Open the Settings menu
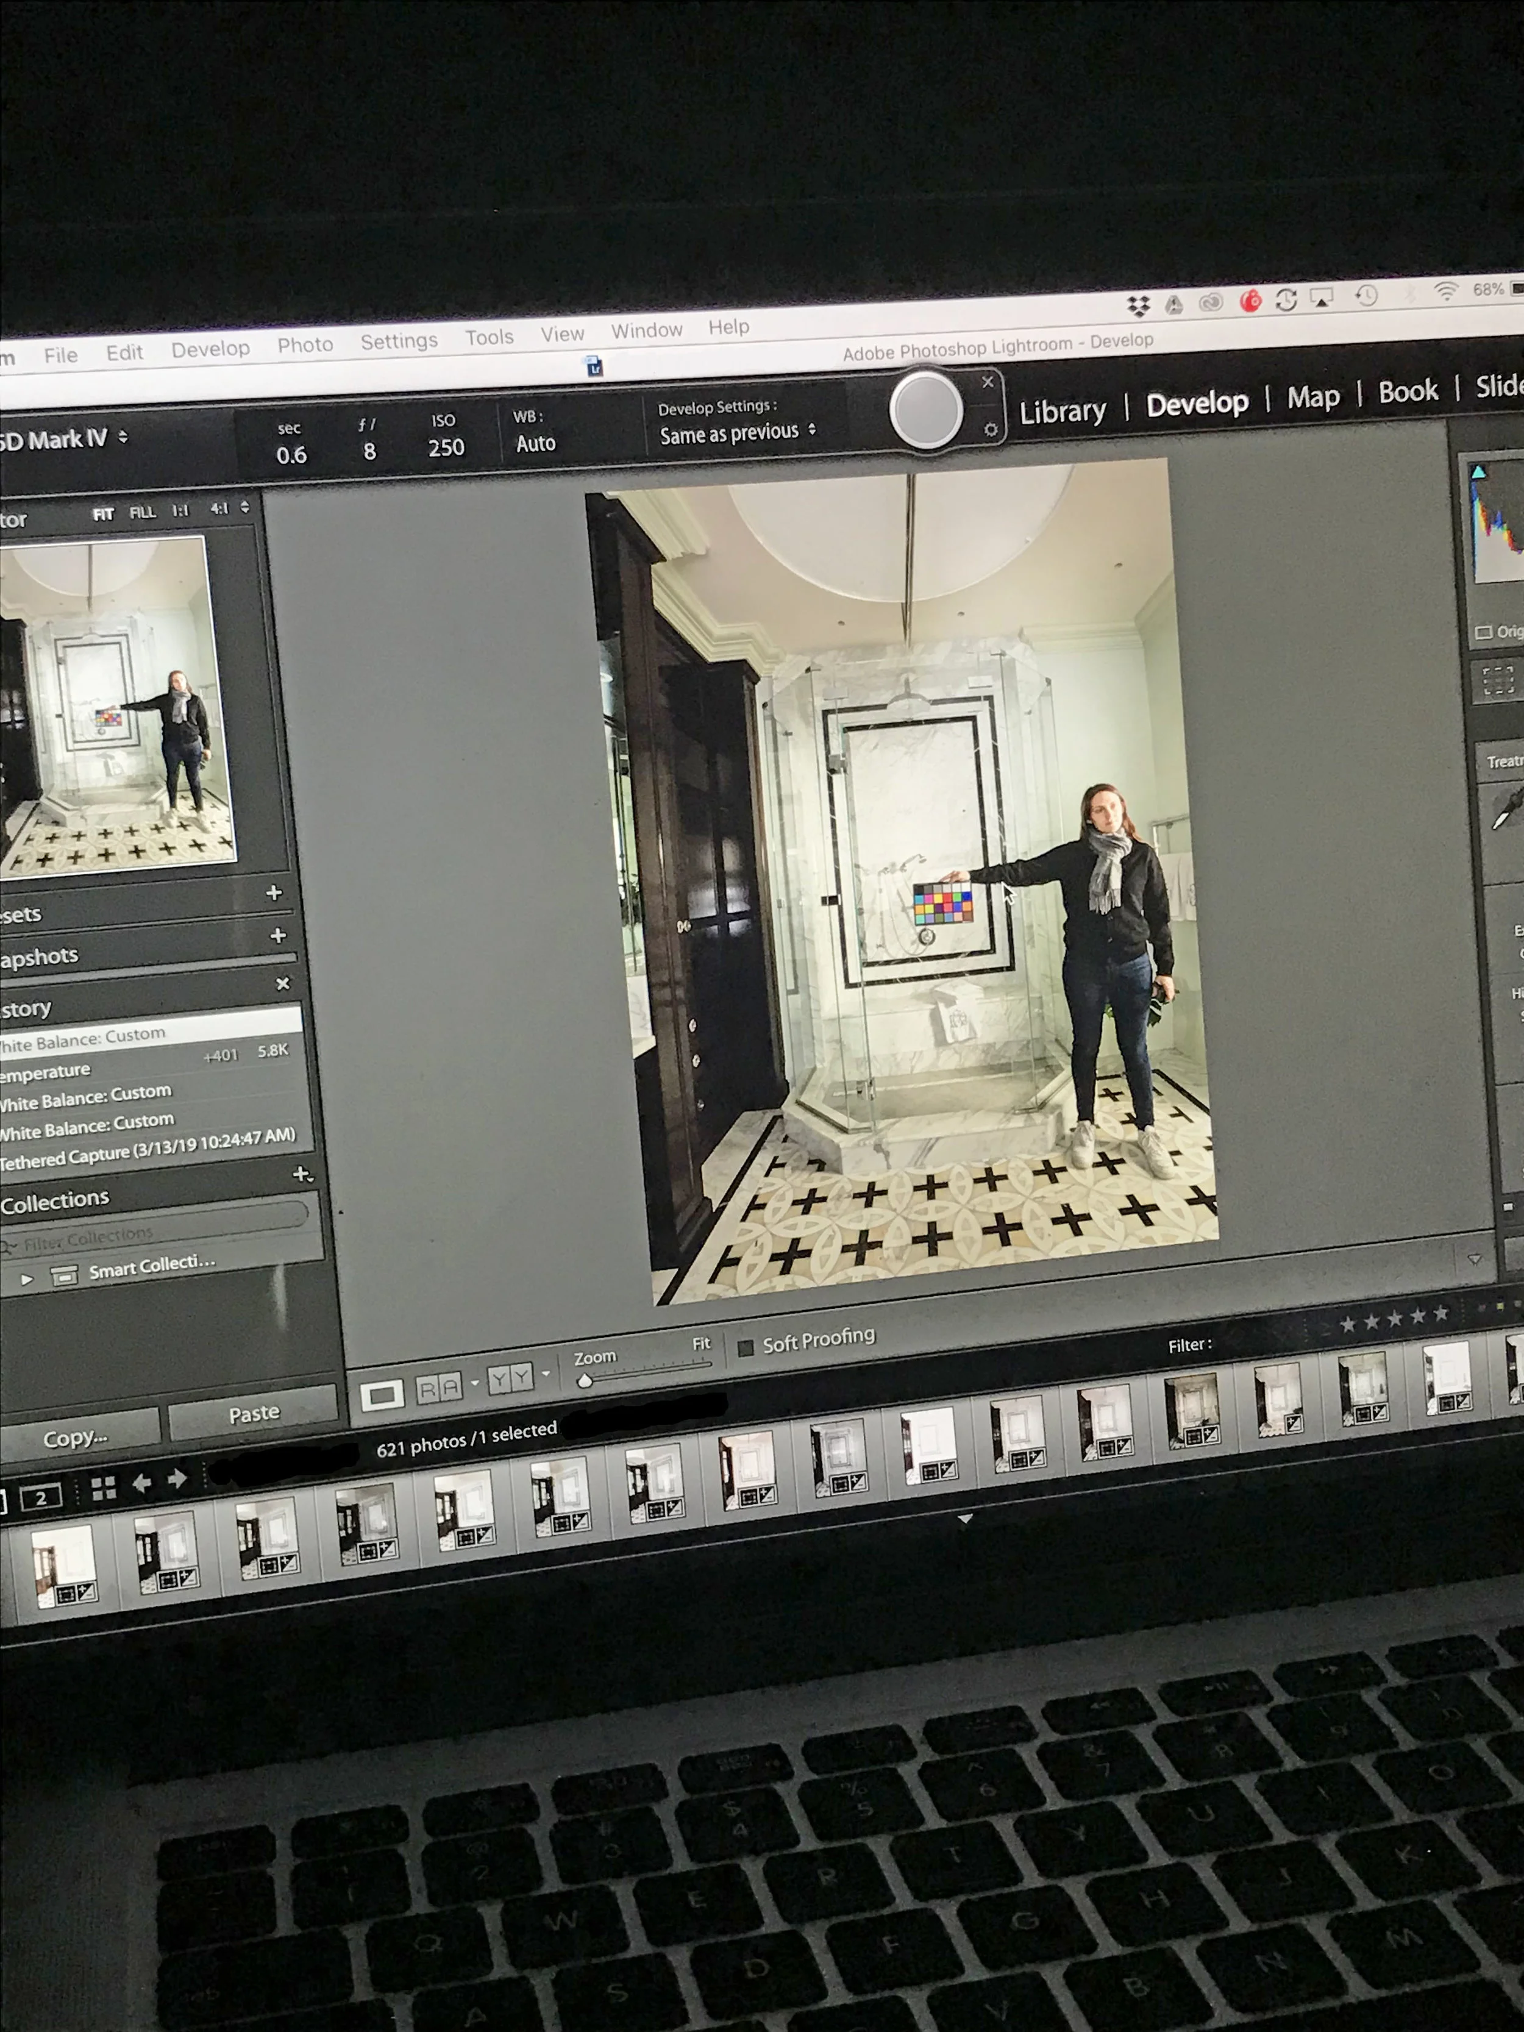The image size is (1524, 2032). pos(399,341)
